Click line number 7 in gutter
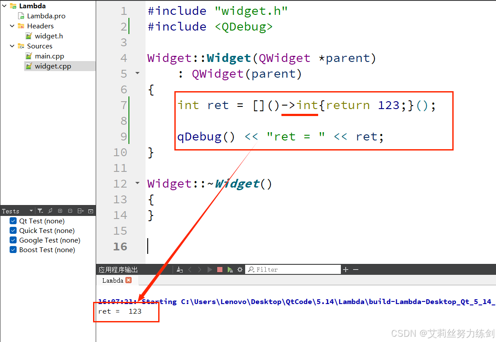Screen dimensions: 496x342 pos(124,105)
